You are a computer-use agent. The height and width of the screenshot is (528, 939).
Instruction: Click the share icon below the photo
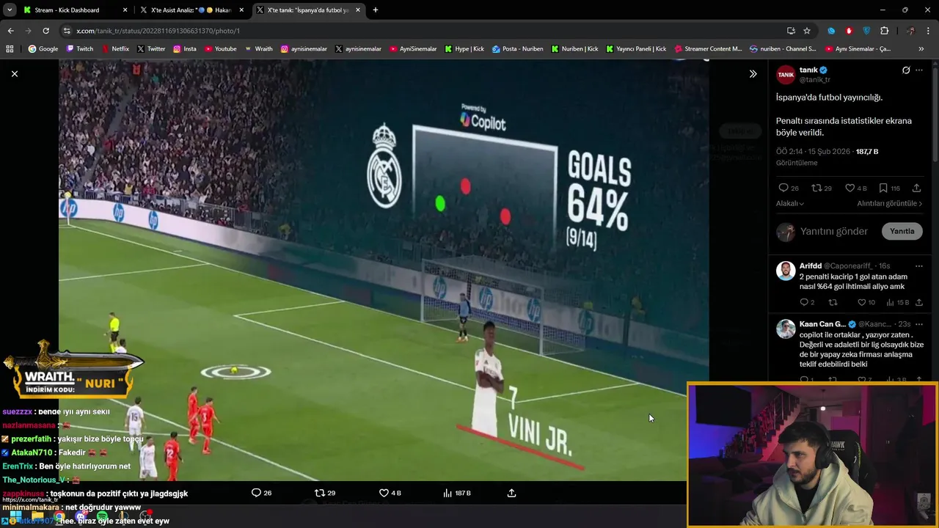coord(511,493)
